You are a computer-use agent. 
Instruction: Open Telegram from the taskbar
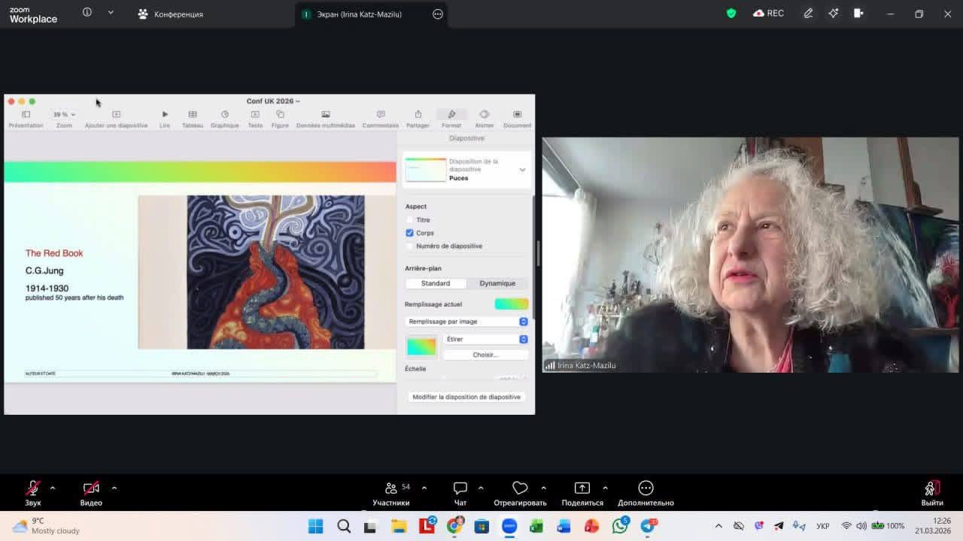tap(648, 526)
